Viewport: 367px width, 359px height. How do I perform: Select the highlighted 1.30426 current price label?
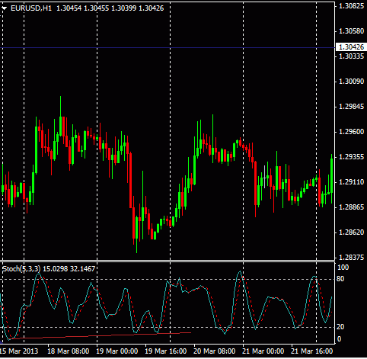(x=351, y=47)
